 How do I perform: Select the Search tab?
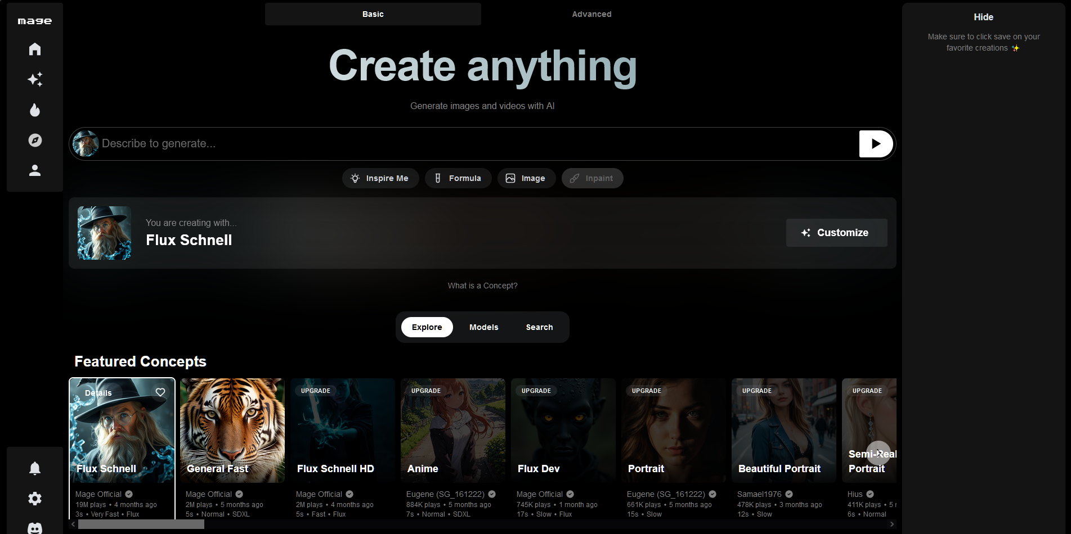click(539, 327)
